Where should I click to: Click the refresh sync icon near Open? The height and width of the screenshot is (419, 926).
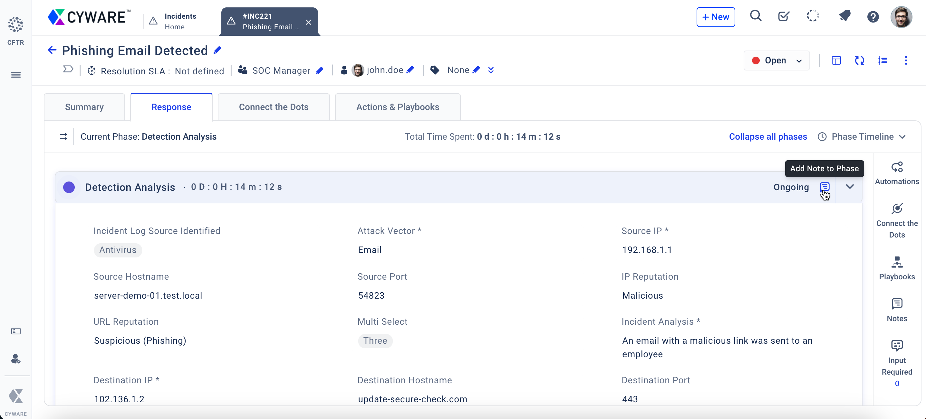point(859,60)
